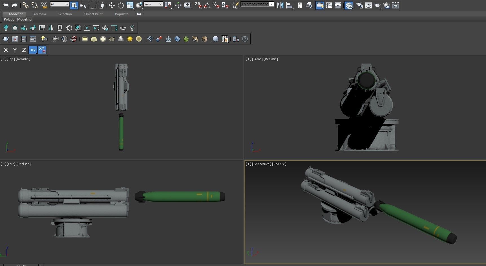Image resolution: width=486 pixels, height=266 pixels.
Task: Switch to the Modeling ribbon tab
Action: coord(16,14)
